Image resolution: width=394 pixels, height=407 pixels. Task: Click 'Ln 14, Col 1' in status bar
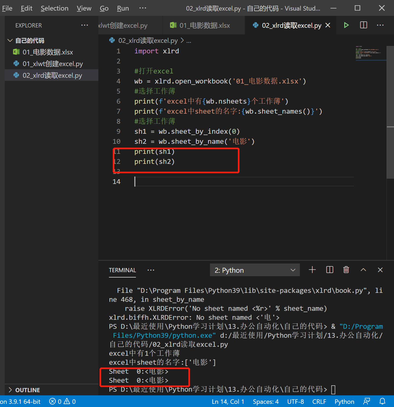(x=228, y=401)
